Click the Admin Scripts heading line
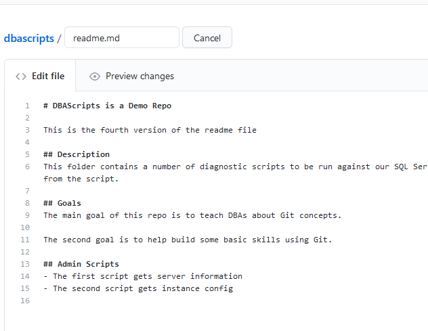The width and height of the screenshot is (428, 331). [x=81, y=264]
